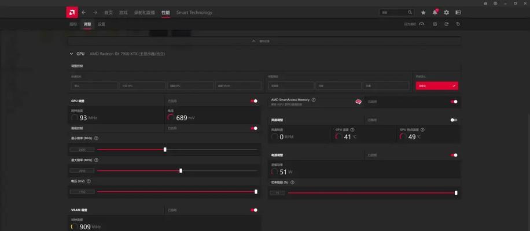Toggle the VRAM 调整 switch
Viewport: 530px width, 231px height.
click(x=254, y=210)
